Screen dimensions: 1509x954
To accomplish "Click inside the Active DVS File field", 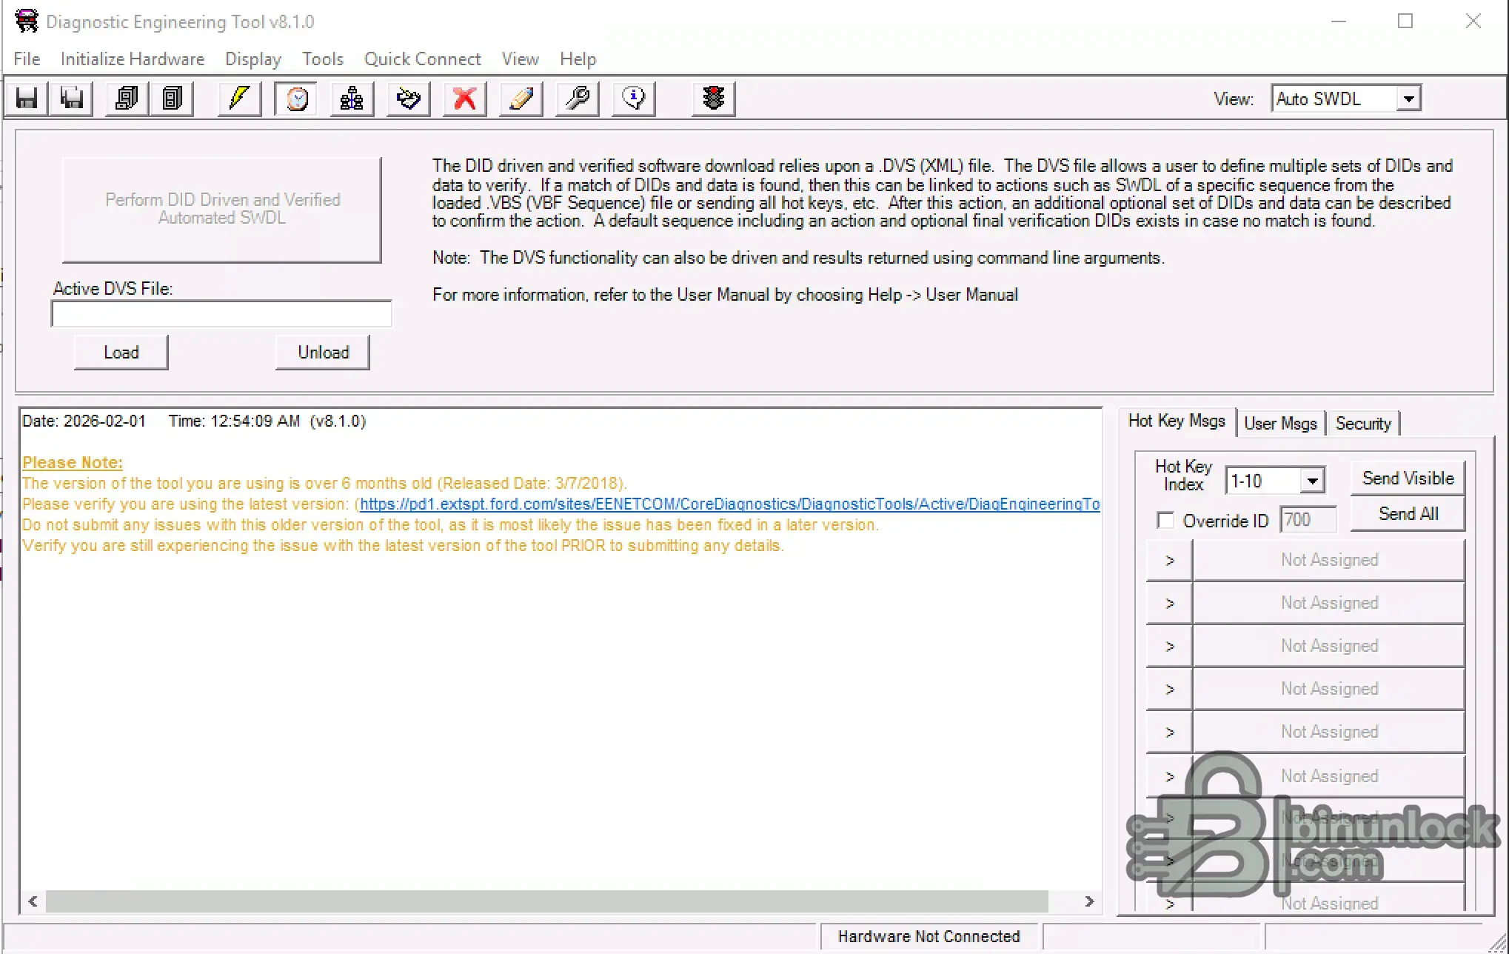I will (x=220, y=313).
